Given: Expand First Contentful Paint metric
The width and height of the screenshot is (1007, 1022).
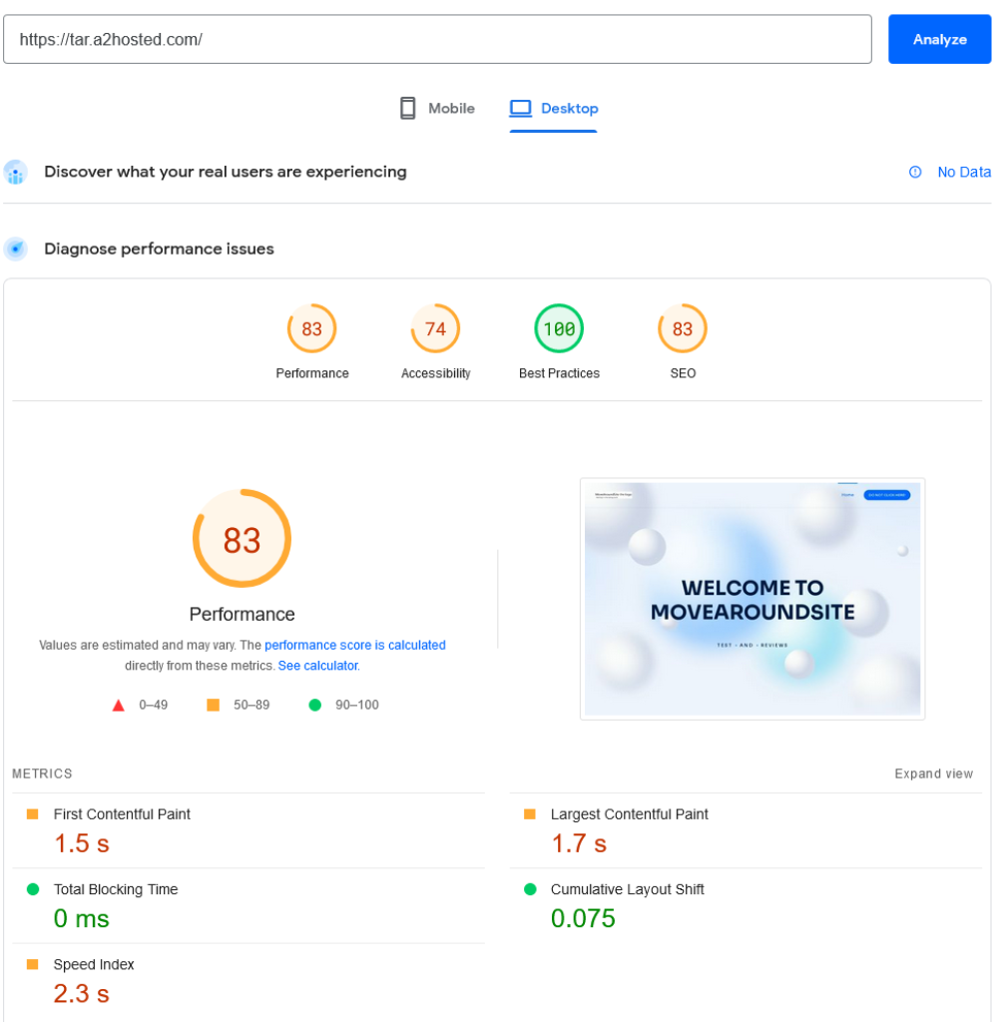Looking at the screenshot, I should click(x=249, y=831).
